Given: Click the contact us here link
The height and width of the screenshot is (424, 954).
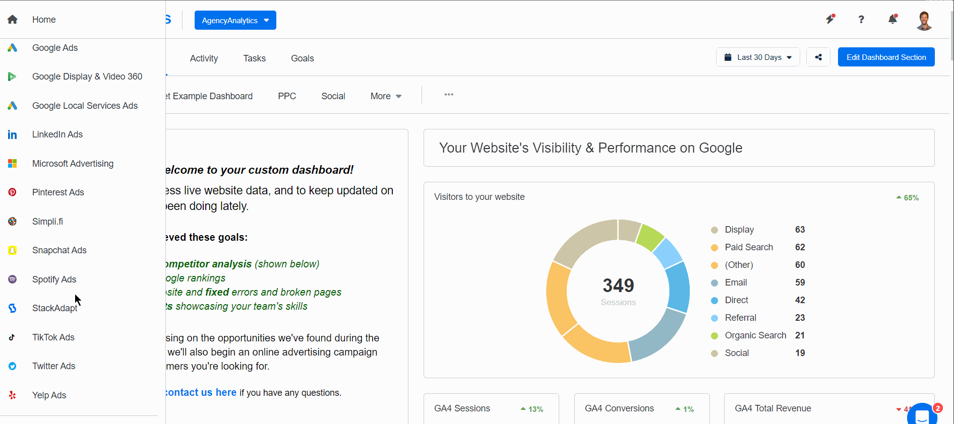Looking at the screenshot, I should [201, 392].
